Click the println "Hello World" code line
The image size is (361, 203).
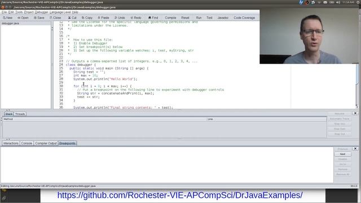pyautogui.click(x=105, y=79)
